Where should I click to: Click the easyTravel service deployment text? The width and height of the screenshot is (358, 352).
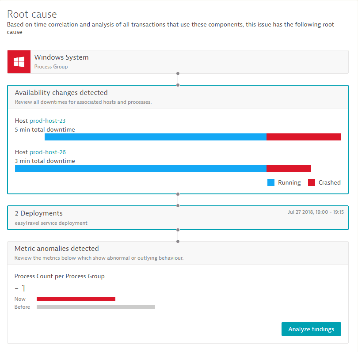click(x=51, y=223)
